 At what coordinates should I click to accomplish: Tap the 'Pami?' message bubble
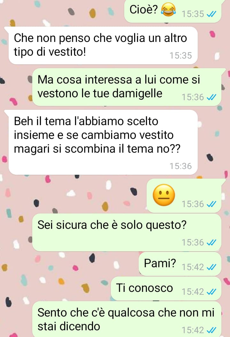pos(180,264)
